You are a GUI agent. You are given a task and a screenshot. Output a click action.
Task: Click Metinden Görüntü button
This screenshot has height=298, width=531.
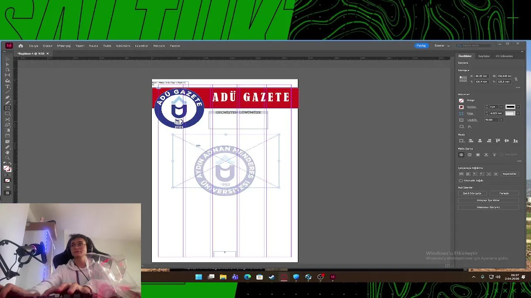488,207
